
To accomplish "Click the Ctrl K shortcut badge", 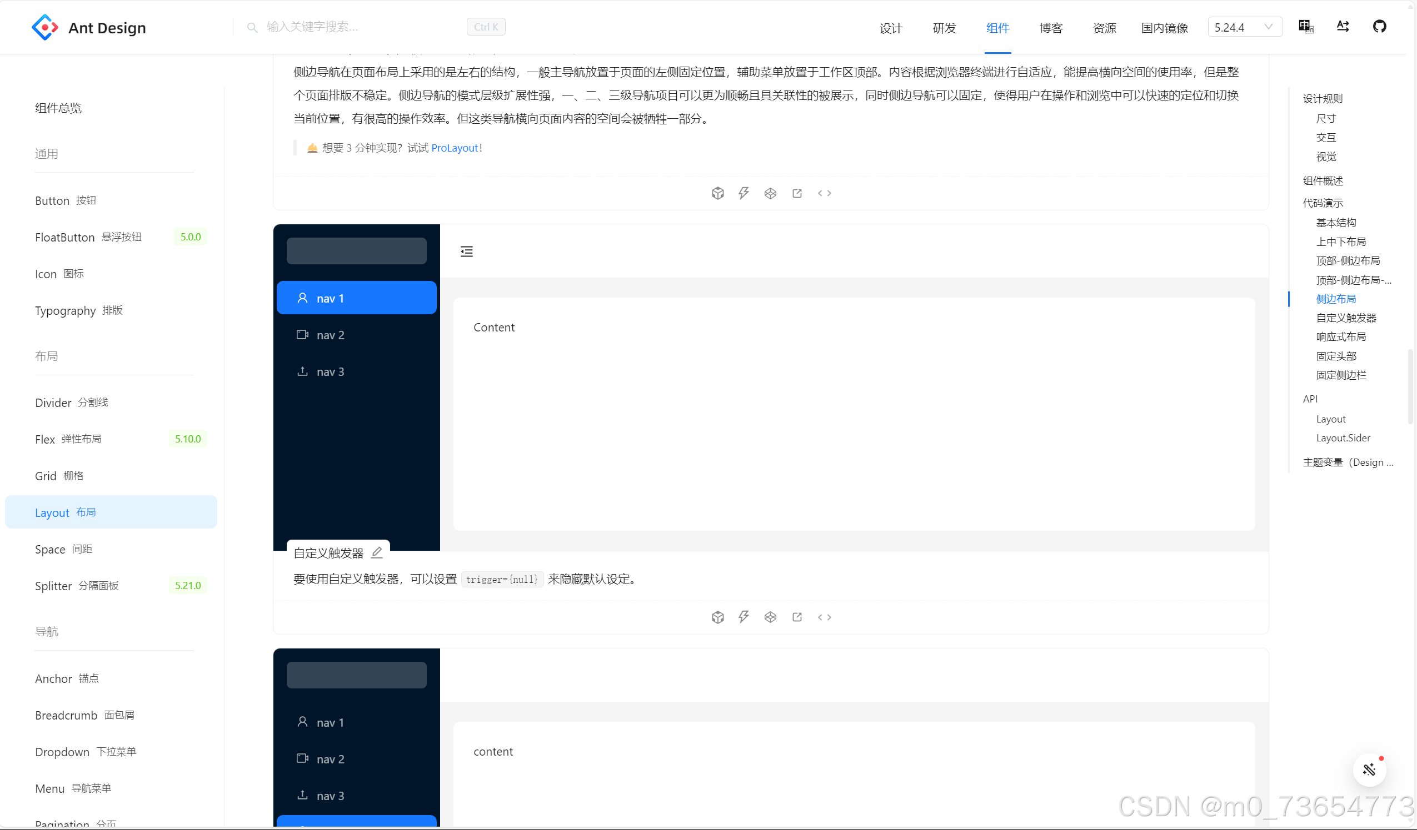I will [x=486, y=27].
